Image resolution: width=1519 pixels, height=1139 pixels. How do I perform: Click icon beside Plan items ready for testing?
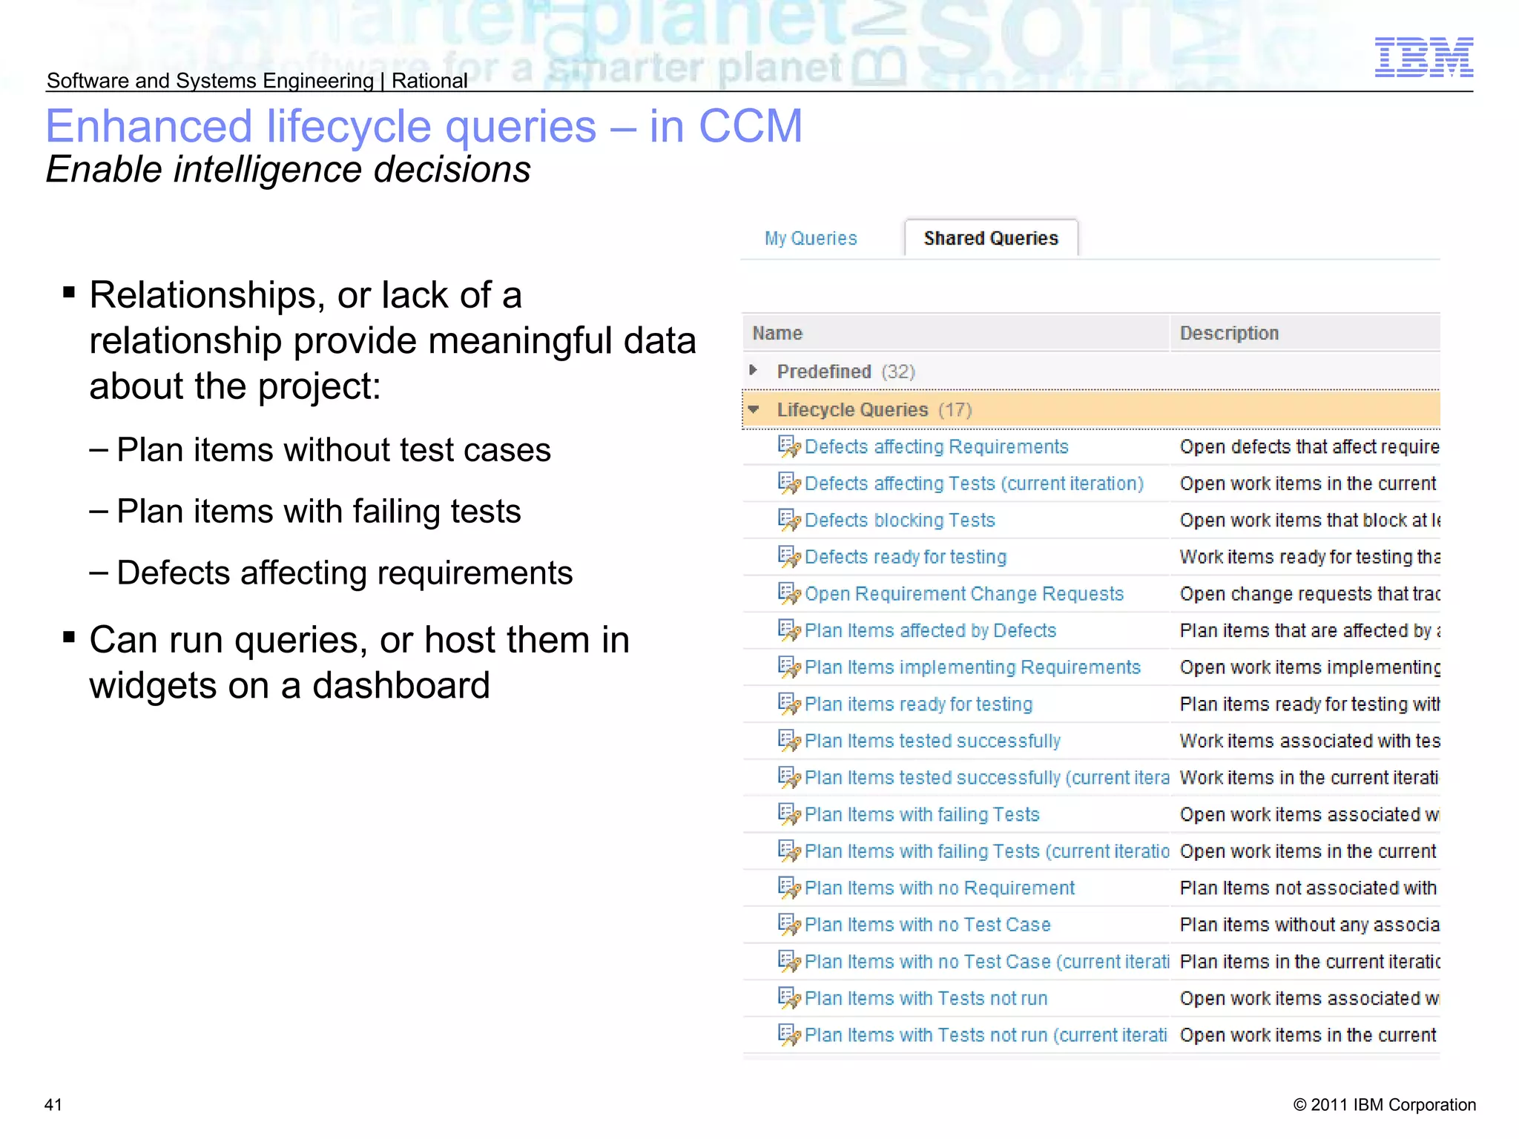pyautogui.click(x=789, y=704)
